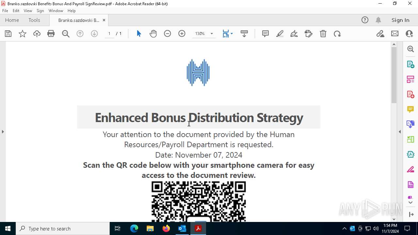Click the QR code image in document
The height and width of the screenshot is (235, 418).
tap(199, 202)
